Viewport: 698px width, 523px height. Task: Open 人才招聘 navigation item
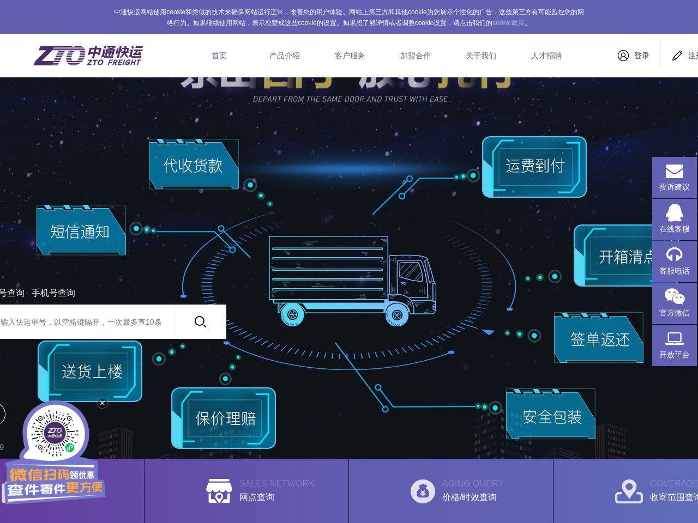pyautogui.click(x=546, y=56)
